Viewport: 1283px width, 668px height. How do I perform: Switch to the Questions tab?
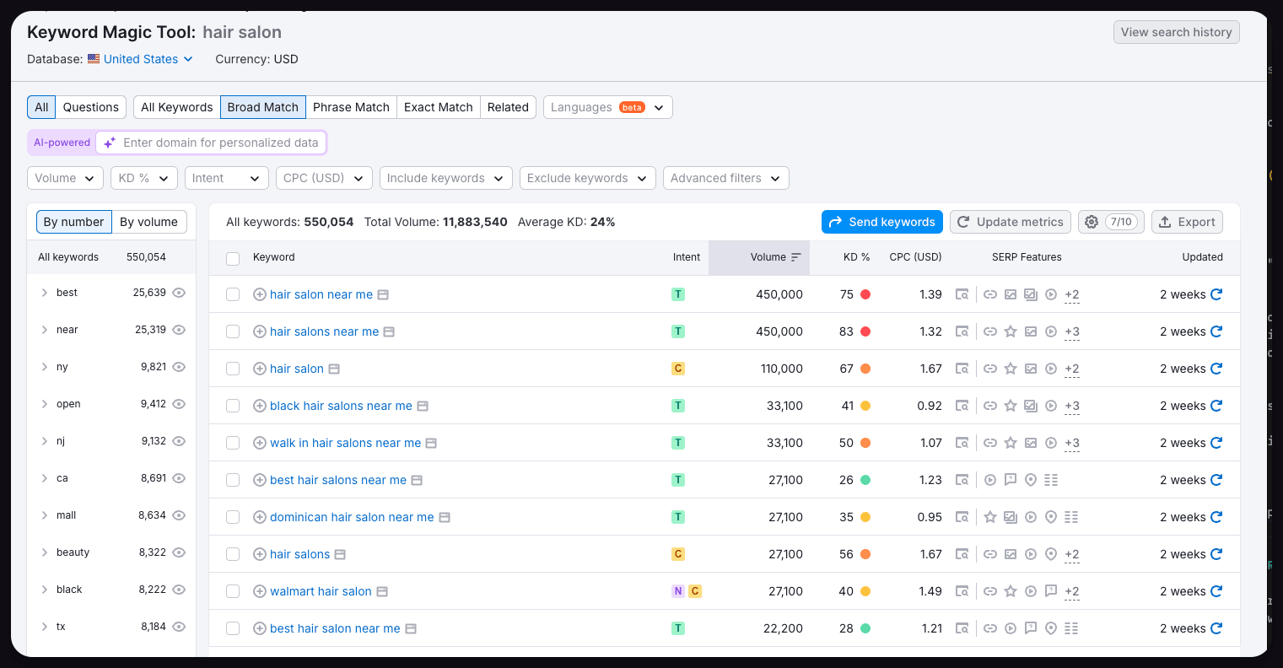tap(90, 107)
